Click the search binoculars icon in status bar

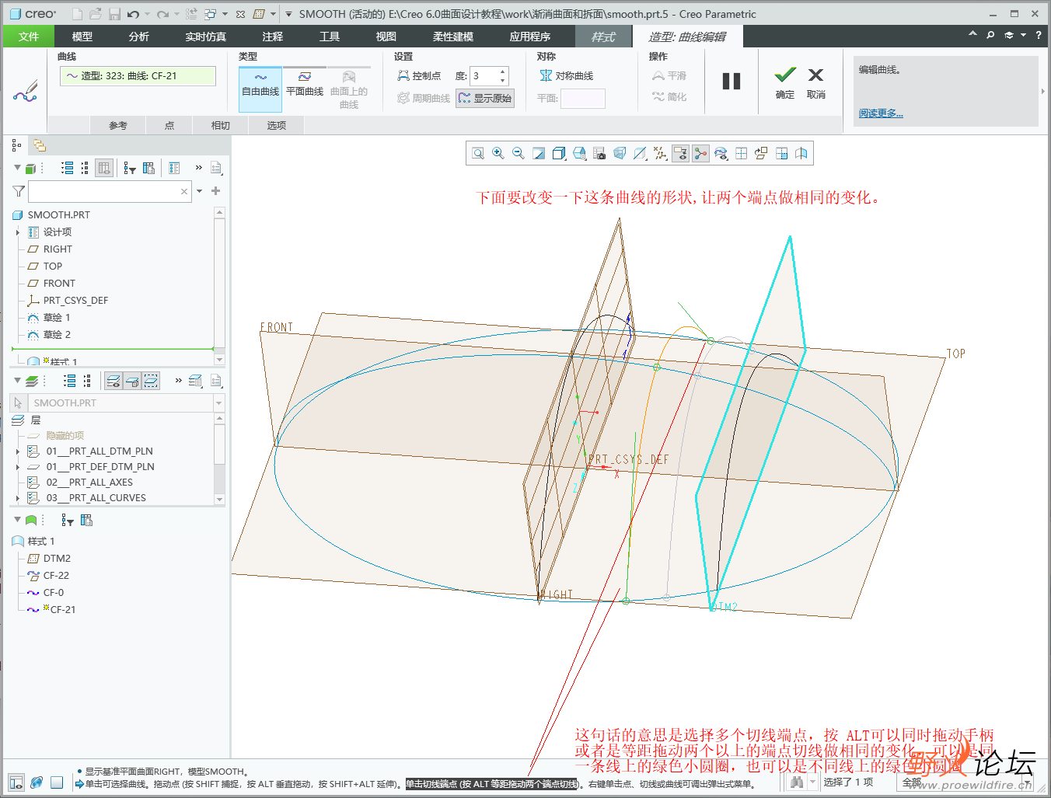(796, 782)
